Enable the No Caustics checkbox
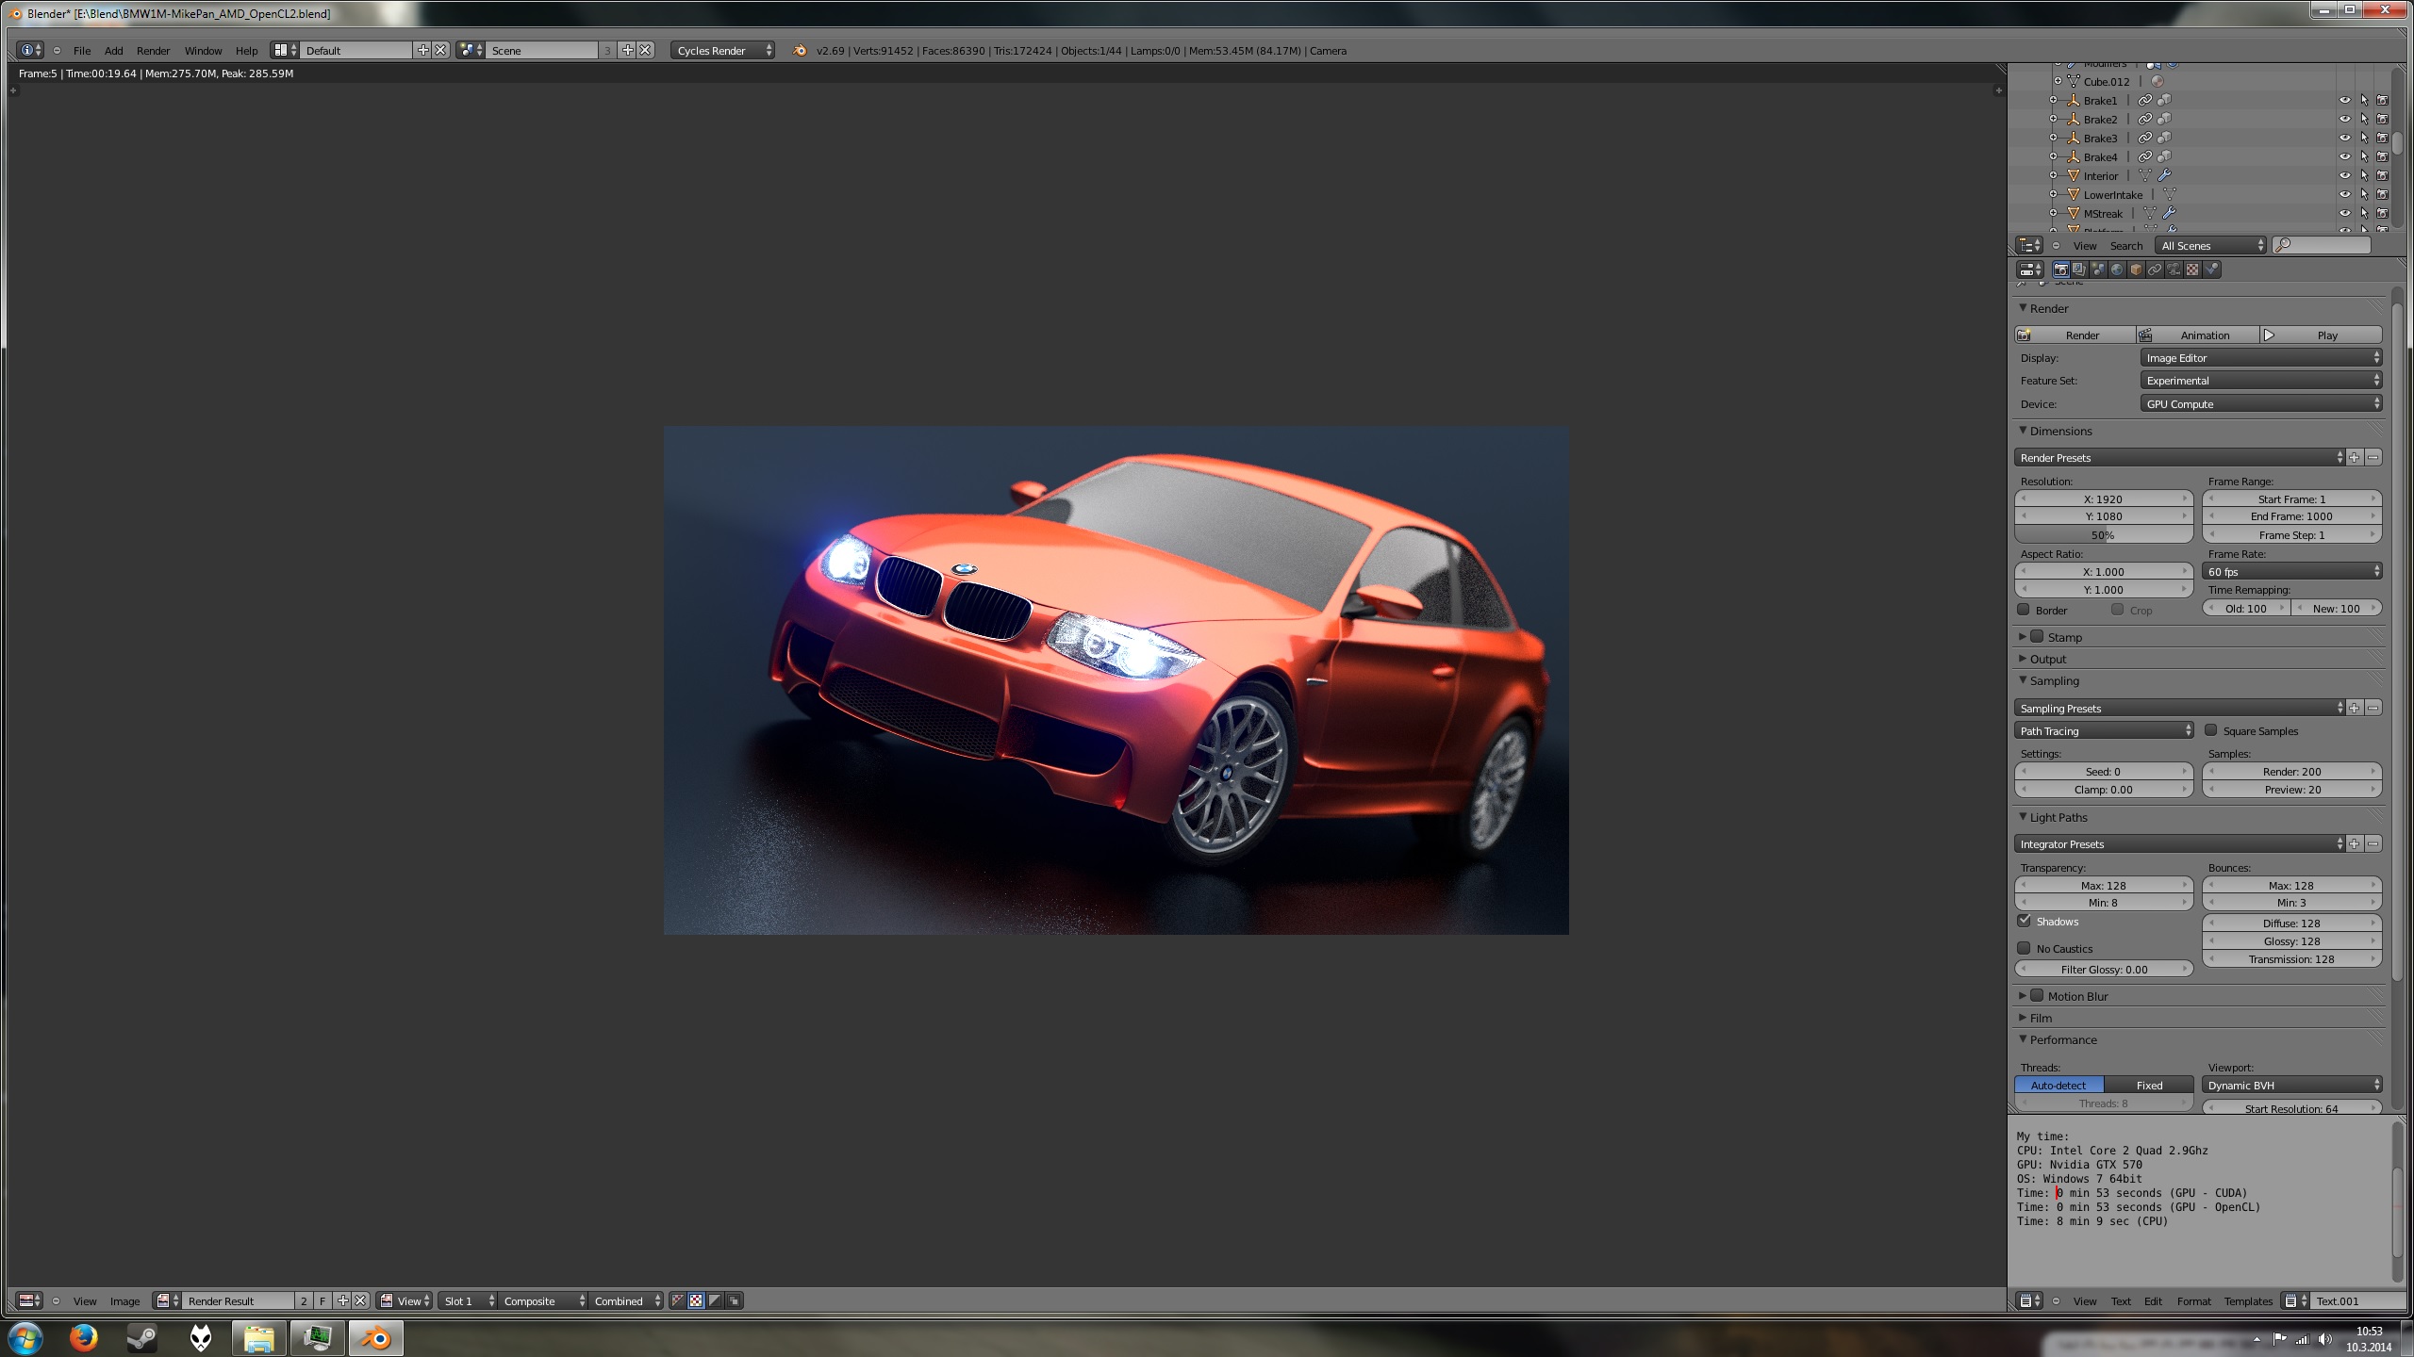This screenshot has width=2414, height=1357. point(2024,948)
